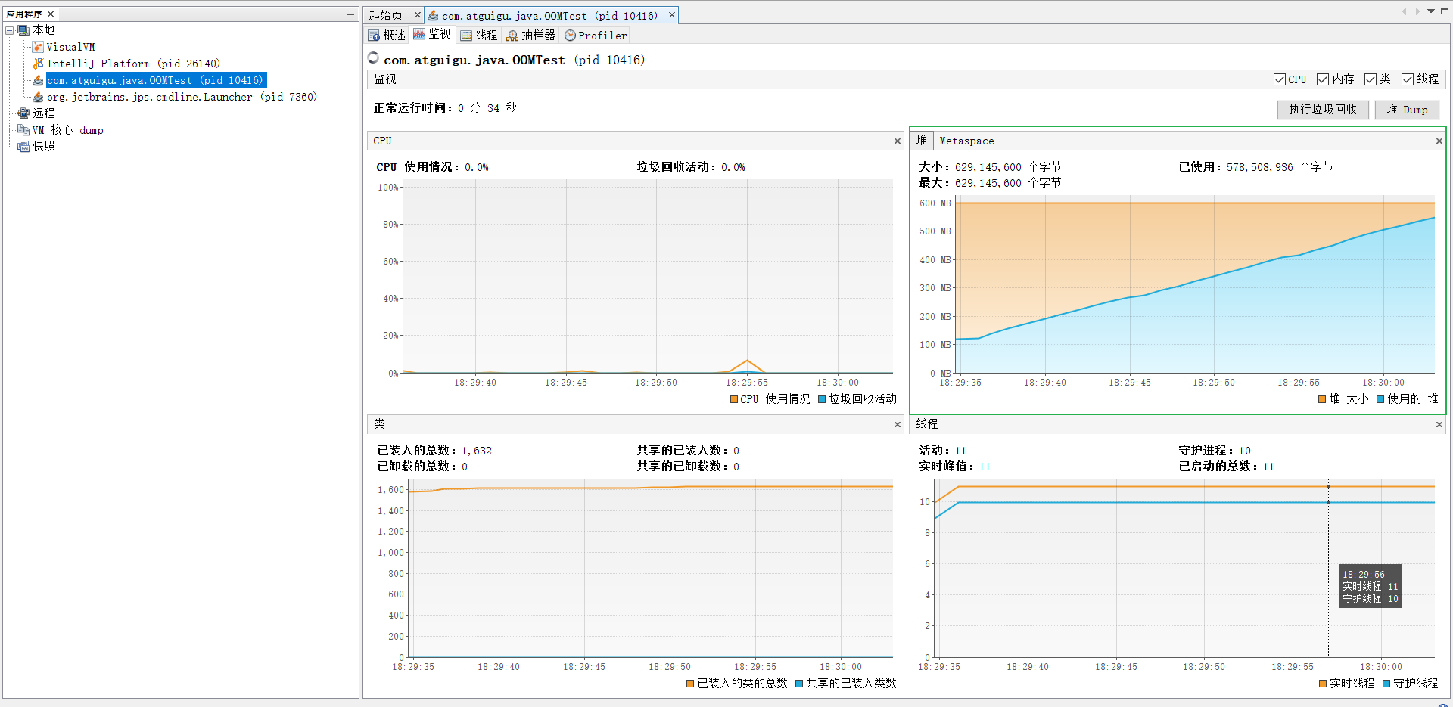Select the 远程 remote tree item
The height and width of the screenshot is (707, 1453).
(44, 113)
